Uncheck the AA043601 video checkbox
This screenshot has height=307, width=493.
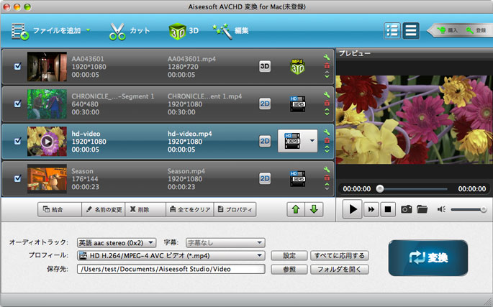click(x=18, y=66)
